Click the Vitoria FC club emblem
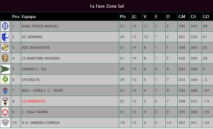The image size is (213, 129). (x=5, y=80)
